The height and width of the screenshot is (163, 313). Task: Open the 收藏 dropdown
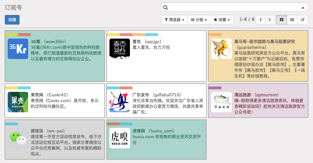[x=222, y=20]
